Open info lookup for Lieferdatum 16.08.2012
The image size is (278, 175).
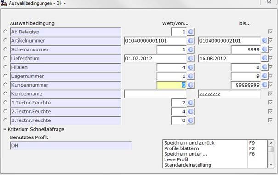265,58
